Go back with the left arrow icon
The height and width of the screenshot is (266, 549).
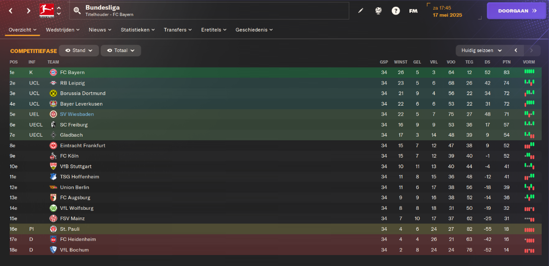(x=11, y=11)
